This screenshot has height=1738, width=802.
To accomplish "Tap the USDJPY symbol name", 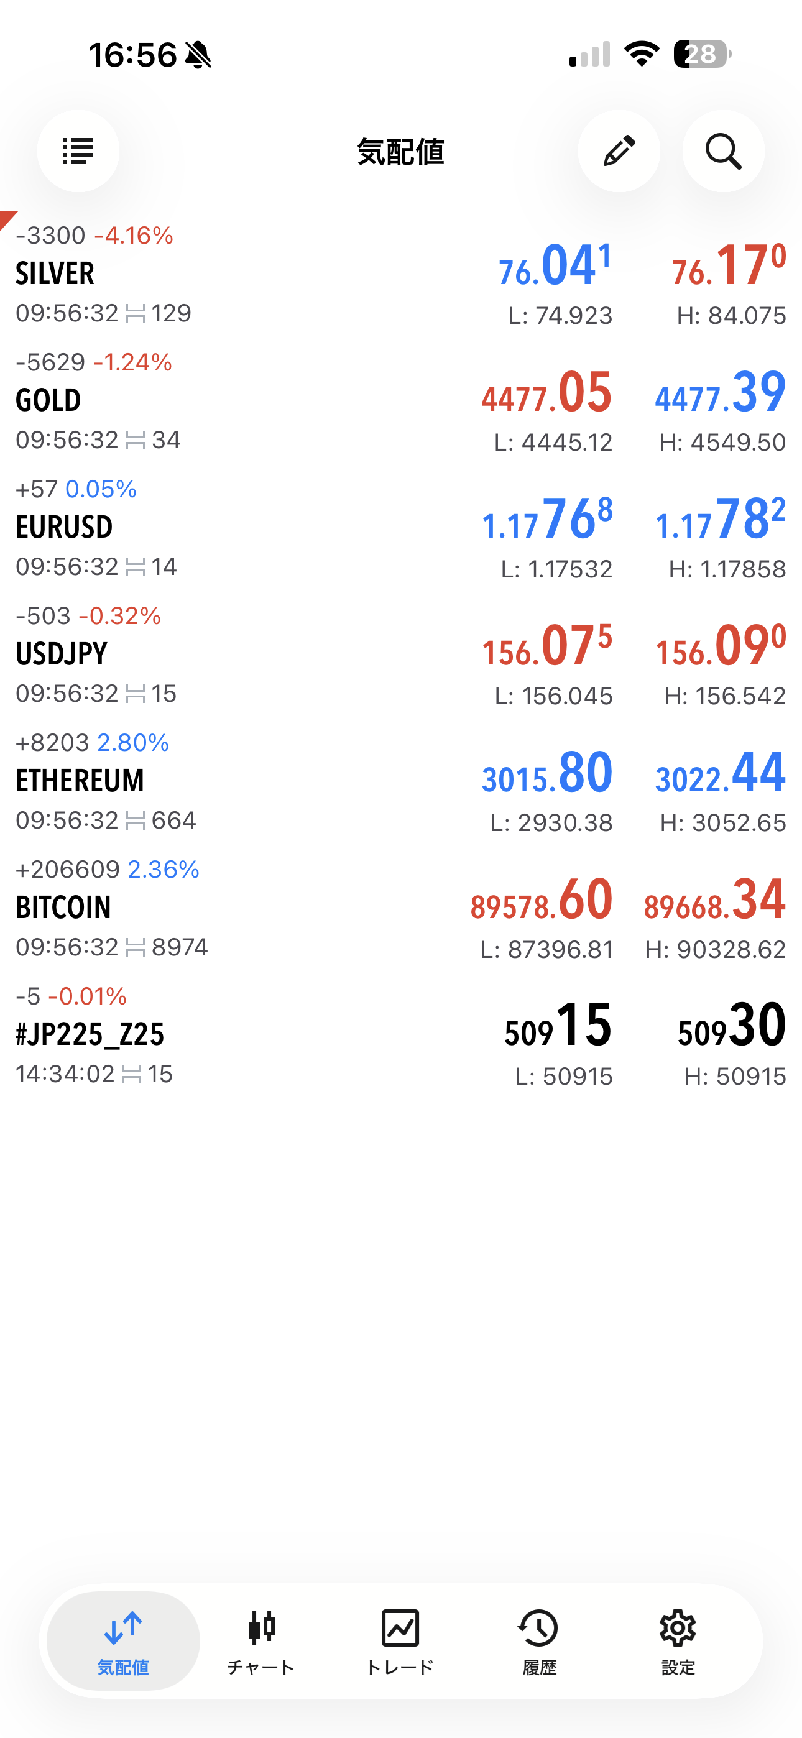I will coord(62,655).
